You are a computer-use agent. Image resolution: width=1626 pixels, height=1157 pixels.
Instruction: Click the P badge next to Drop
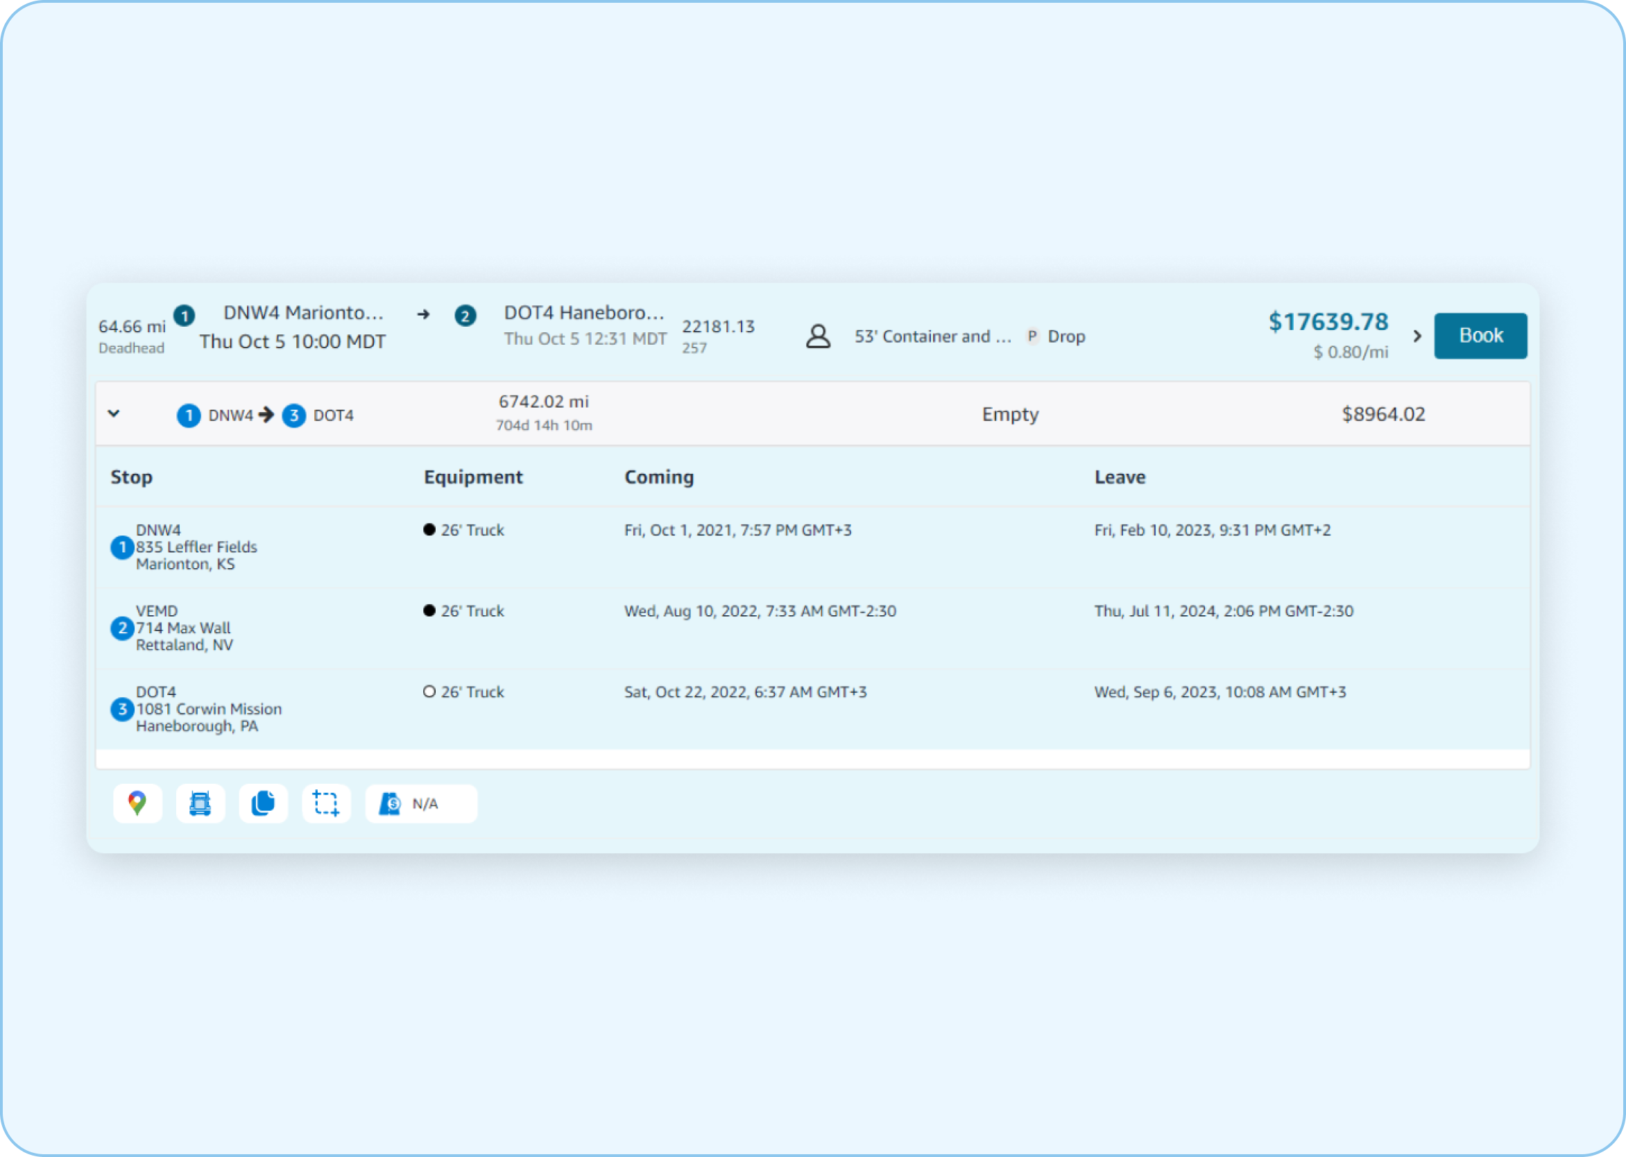1032,336
